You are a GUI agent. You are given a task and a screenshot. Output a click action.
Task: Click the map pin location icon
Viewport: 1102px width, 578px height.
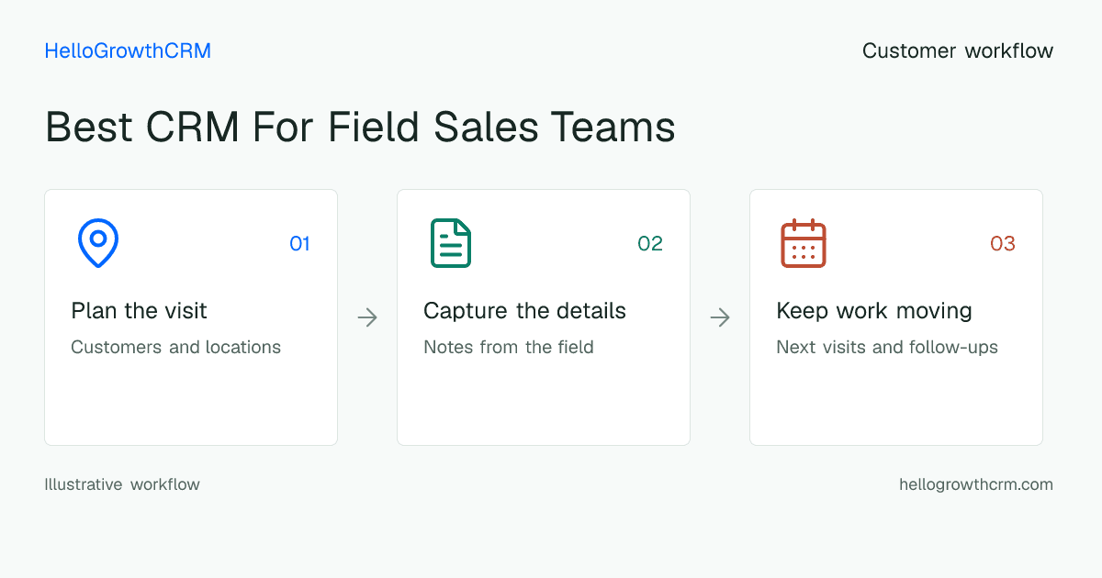(98, 243)
